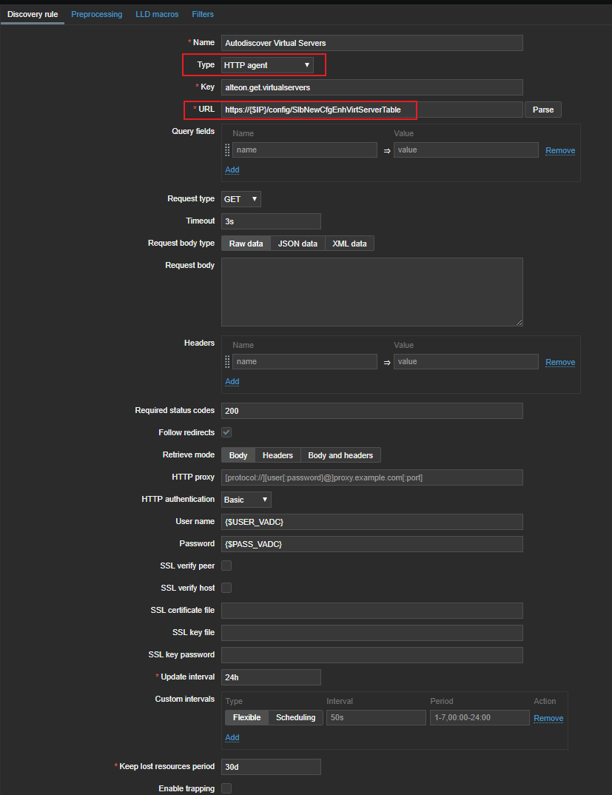Select JSON data request body type
This screenshot has height=795, width=612.
pyautogui.click(x=297, y=244)
